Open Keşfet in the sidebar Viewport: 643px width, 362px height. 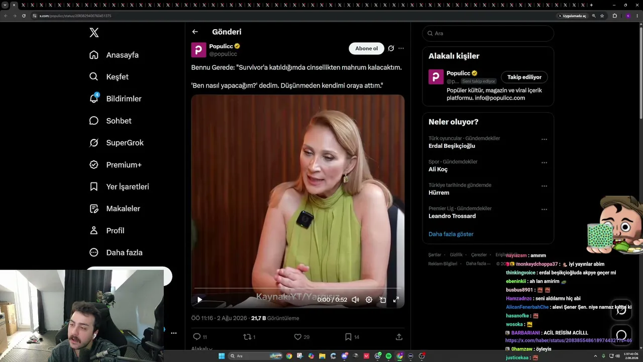pos(109,77)
